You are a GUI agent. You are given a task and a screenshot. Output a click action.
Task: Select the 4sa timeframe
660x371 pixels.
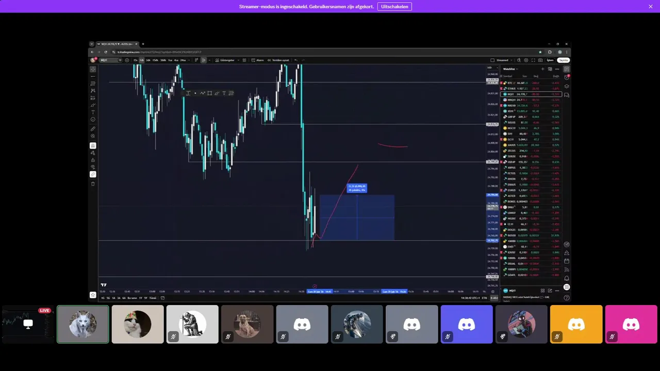coord(176,60)
